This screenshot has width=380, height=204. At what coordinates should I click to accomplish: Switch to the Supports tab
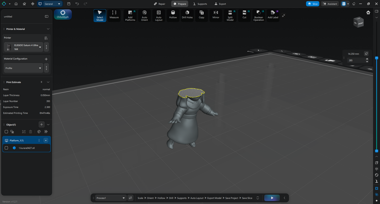(200, 4)
